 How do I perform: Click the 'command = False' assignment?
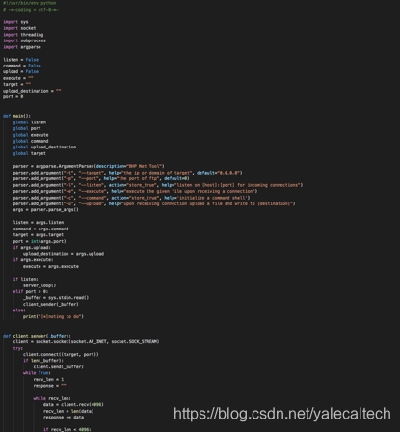click(x=22, y=66)
